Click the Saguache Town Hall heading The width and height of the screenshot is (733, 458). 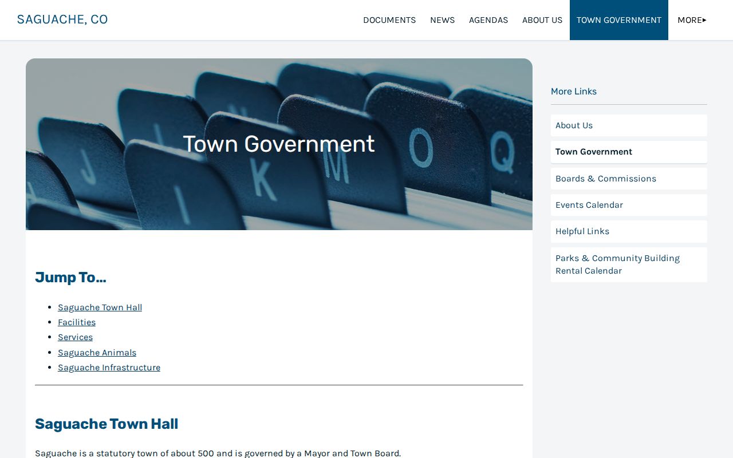pos(107,424)
